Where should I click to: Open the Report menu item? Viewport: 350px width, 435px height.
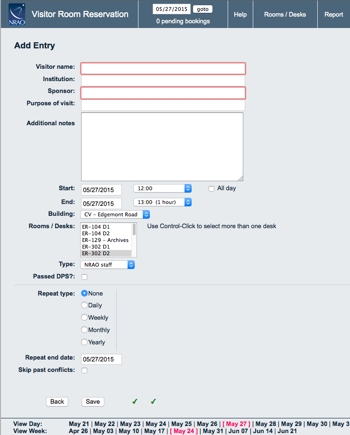[x=333, y=15]
